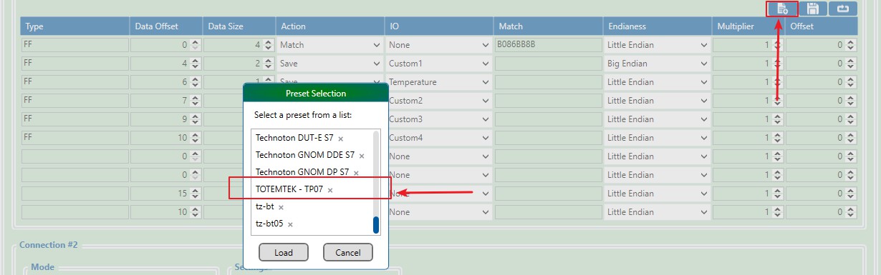Select Technoton GNOM DP S7 preset
The image size is (881, 275).
tap(302, 172)
